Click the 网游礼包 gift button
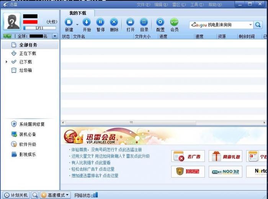 pyautogui.click(x=225, y=156)
